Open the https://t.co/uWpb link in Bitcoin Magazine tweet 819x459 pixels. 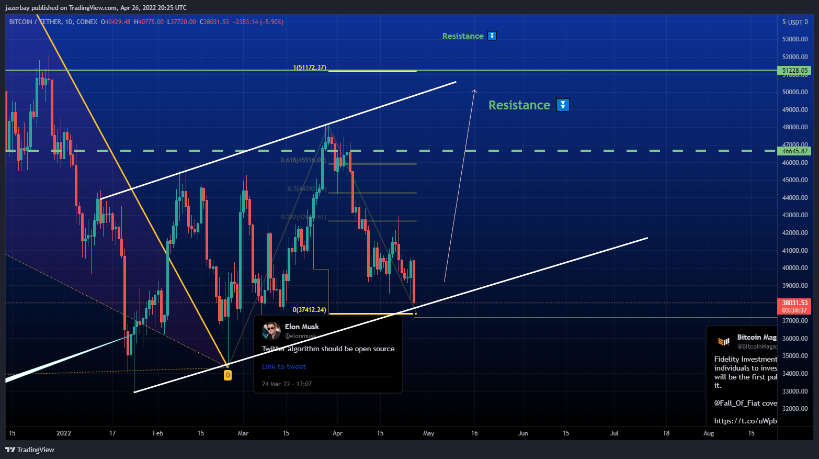[745, 421]
